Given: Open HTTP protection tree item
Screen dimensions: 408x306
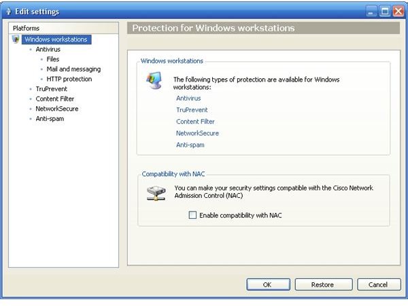Looking at the screenshot, I should [69, 79].
